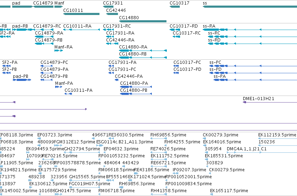Select EST EP04632.3prime
The image size is (297, 196).
(x=121, y=149)
